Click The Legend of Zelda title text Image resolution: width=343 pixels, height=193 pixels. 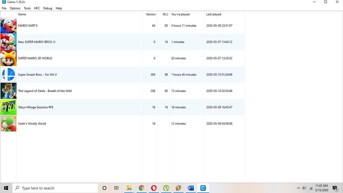(45, 91)
